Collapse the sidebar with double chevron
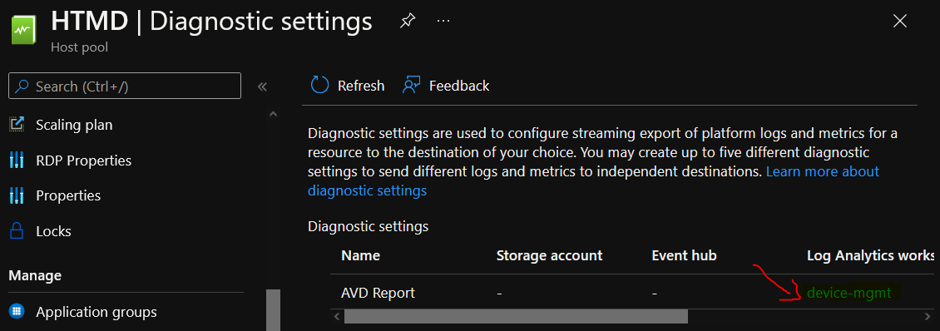940x331 pixels. [x=262, y=86]
